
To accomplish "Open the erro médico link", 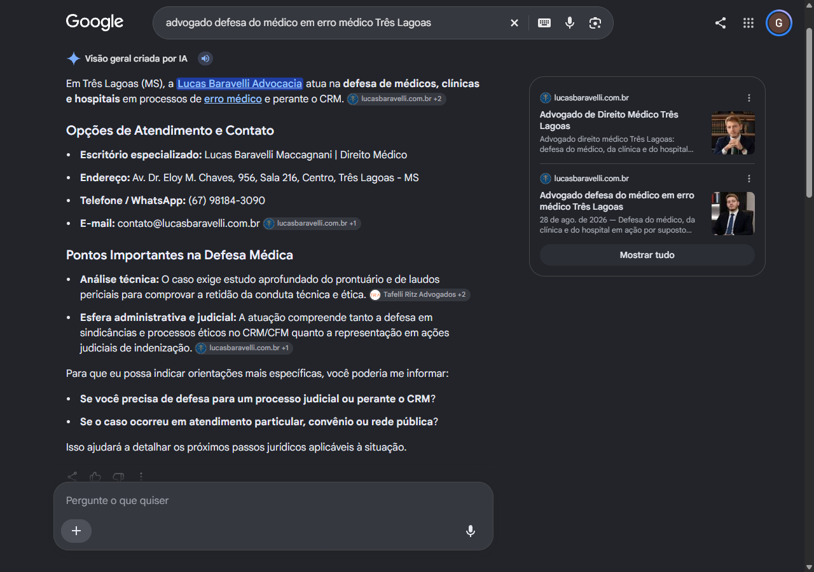I will click(233, 99).
